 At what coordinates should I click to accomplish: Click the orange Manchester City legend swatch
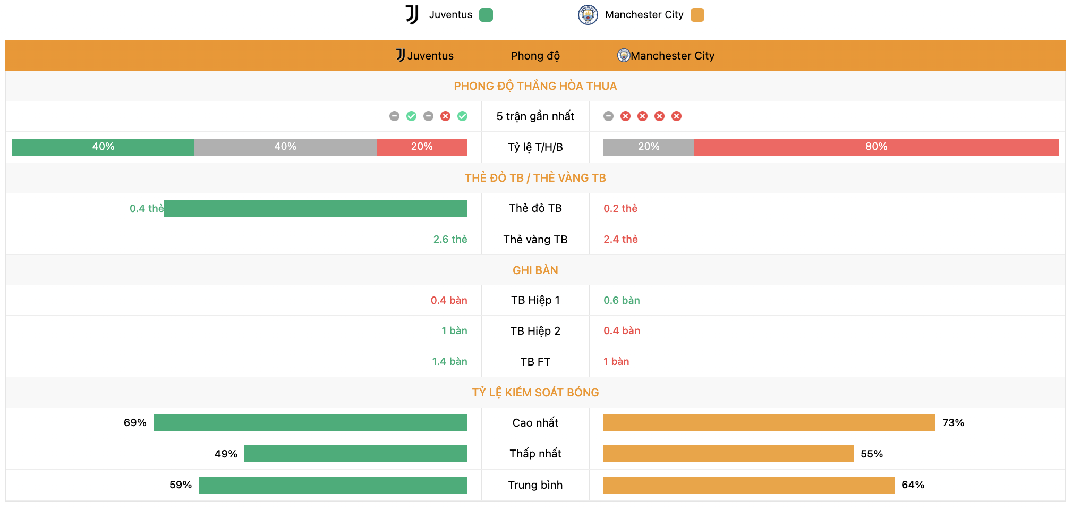[697, 15]
